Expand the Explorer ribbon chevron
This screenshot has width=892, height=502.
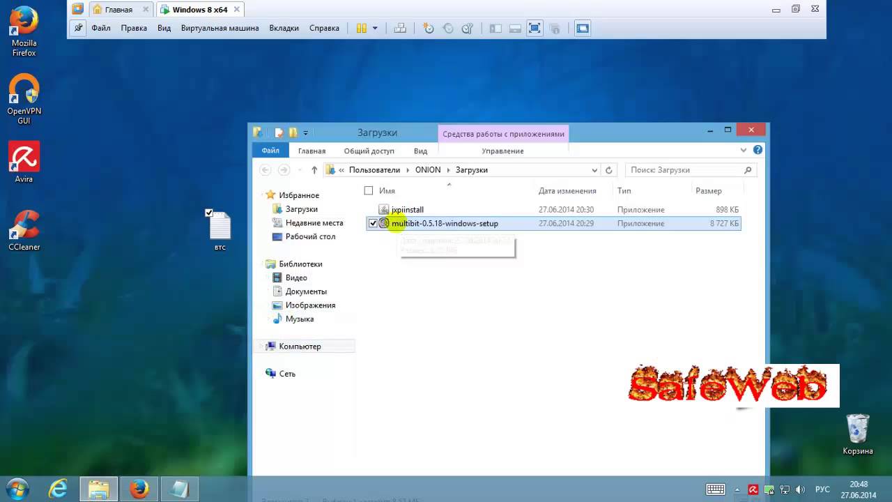(744, 150)
